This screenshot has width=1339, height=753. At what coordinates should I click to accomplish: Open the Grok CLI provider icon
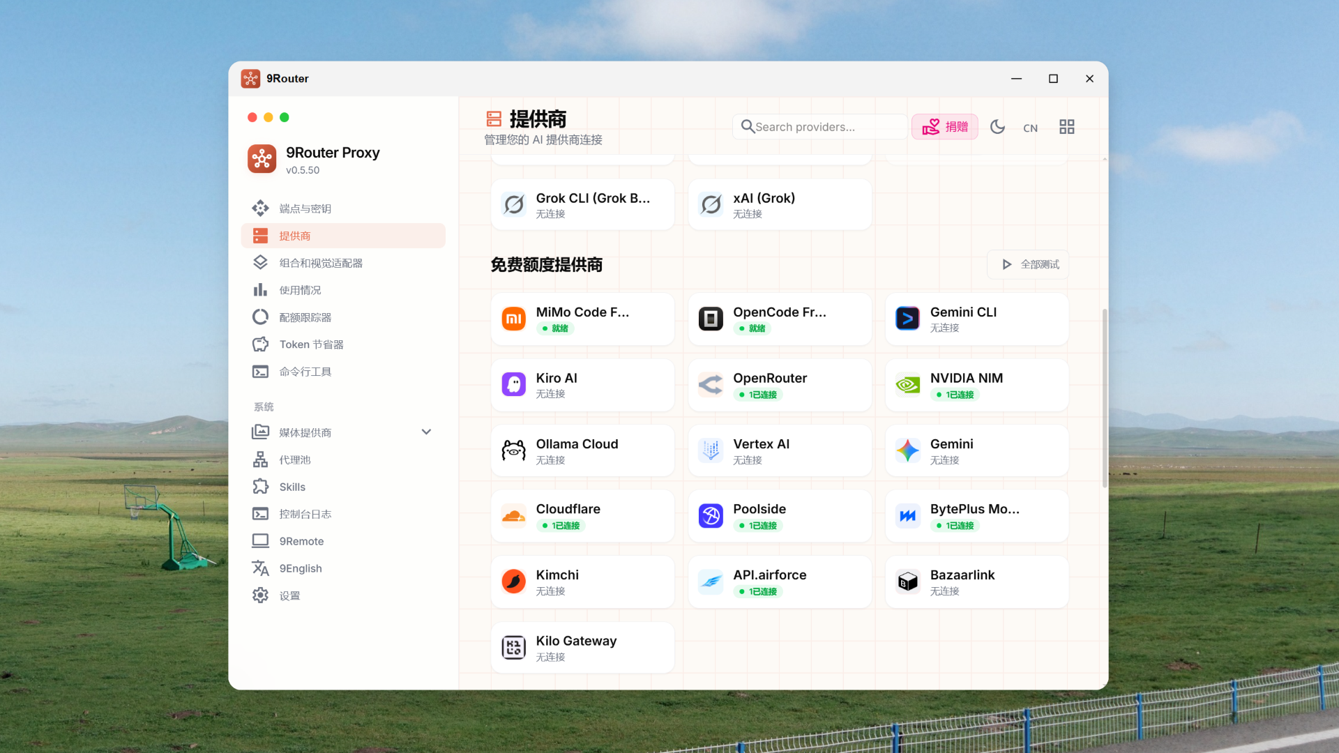tap(514, 205)
